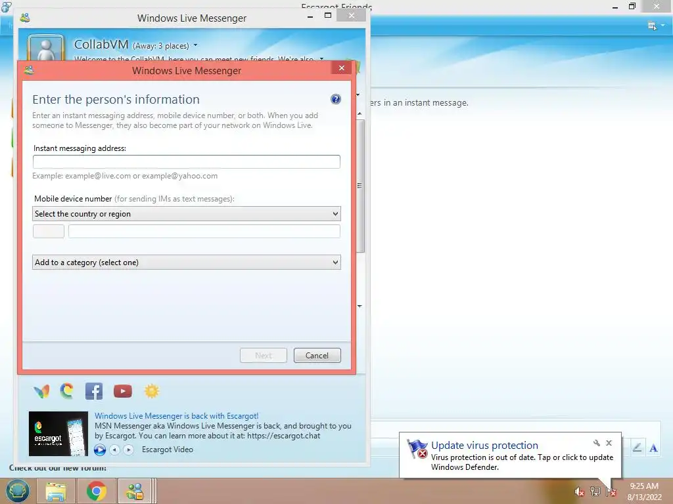Screen dimensions: 673x504
Task: Click the CollabVM display picture
Action: point(46,48)
